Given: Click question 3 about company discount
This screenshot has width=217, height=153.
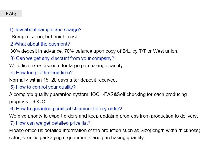Looking at the screenshot, I should (x=62, y=58).
